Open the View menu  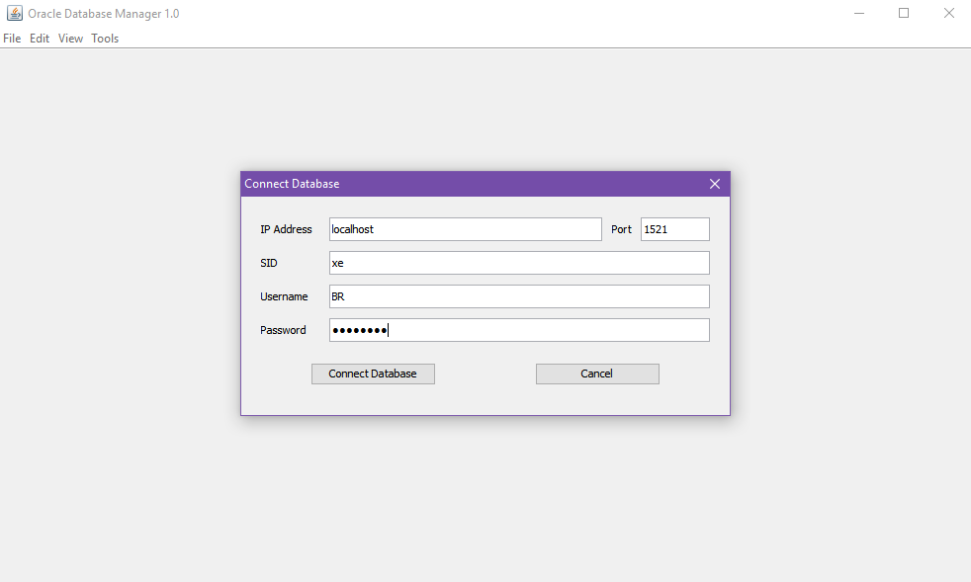tap(70, 39)
